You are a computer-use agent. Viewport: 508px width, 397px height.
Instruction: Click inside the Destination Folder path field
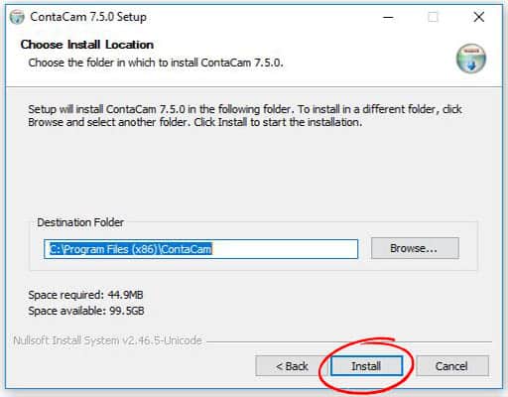point(200,249)
